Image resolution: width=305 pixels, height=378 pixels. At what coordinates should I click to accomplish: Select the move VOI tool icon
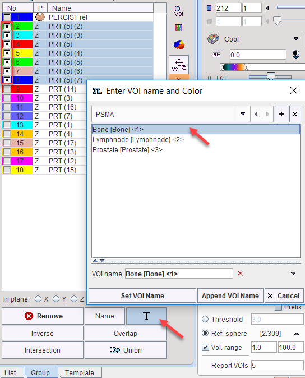point(179,65)
